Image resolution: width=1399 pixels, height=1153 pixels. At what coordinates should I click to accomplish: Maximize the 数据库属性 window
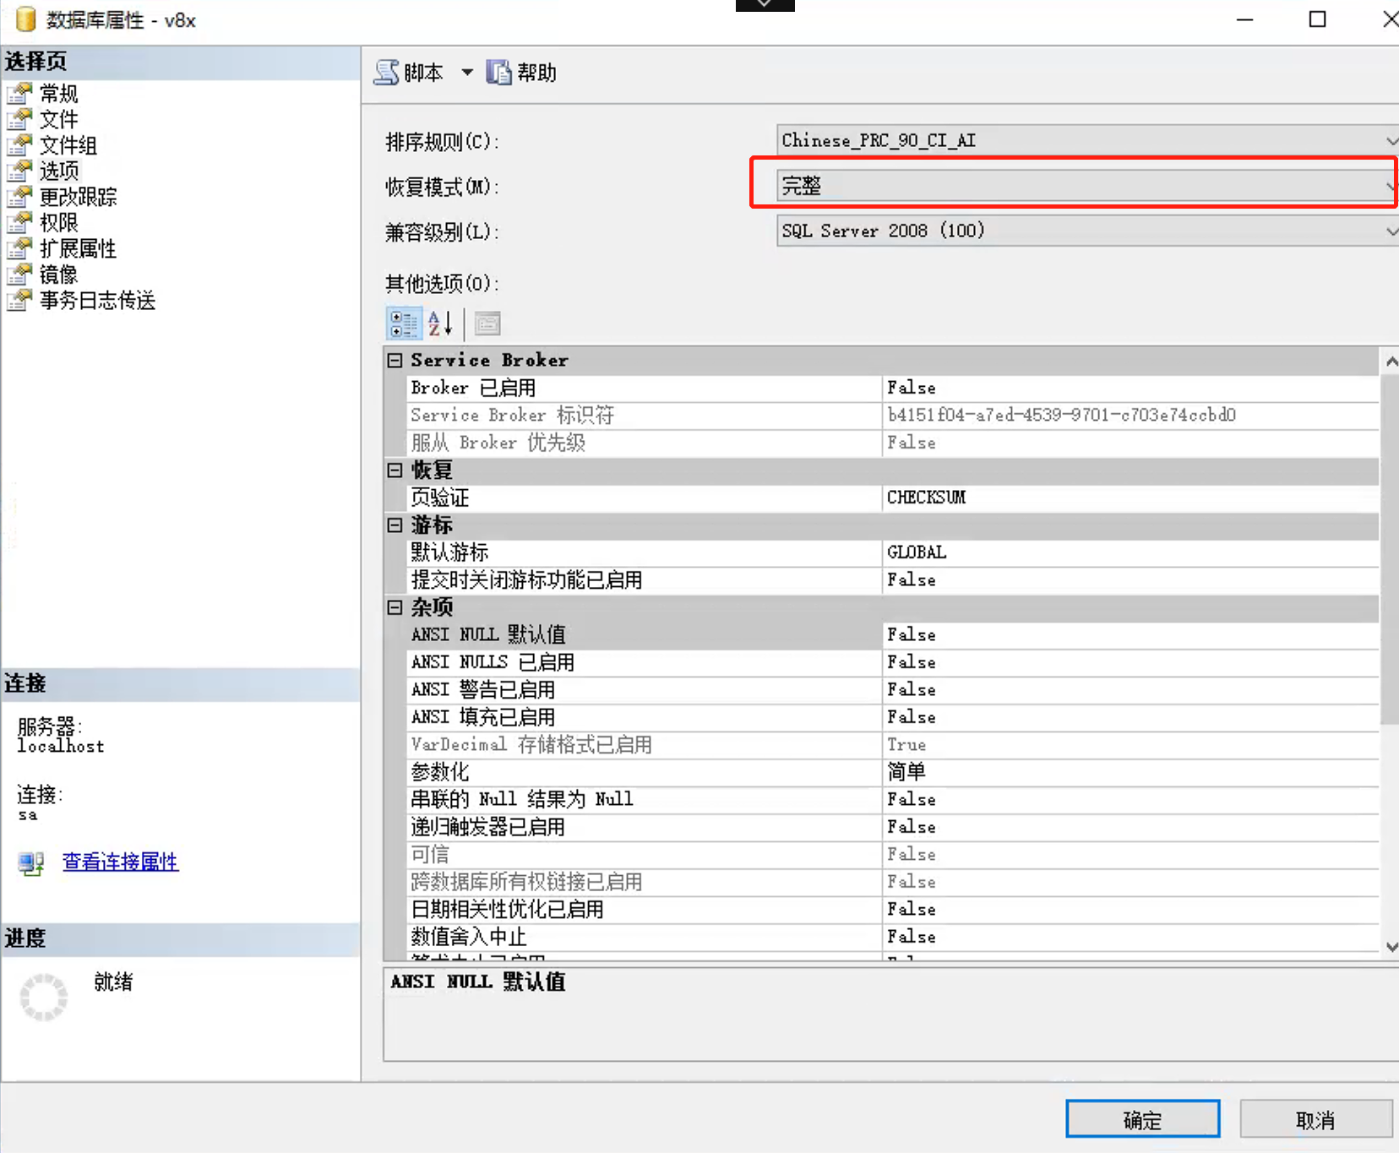click(1317, 19)
